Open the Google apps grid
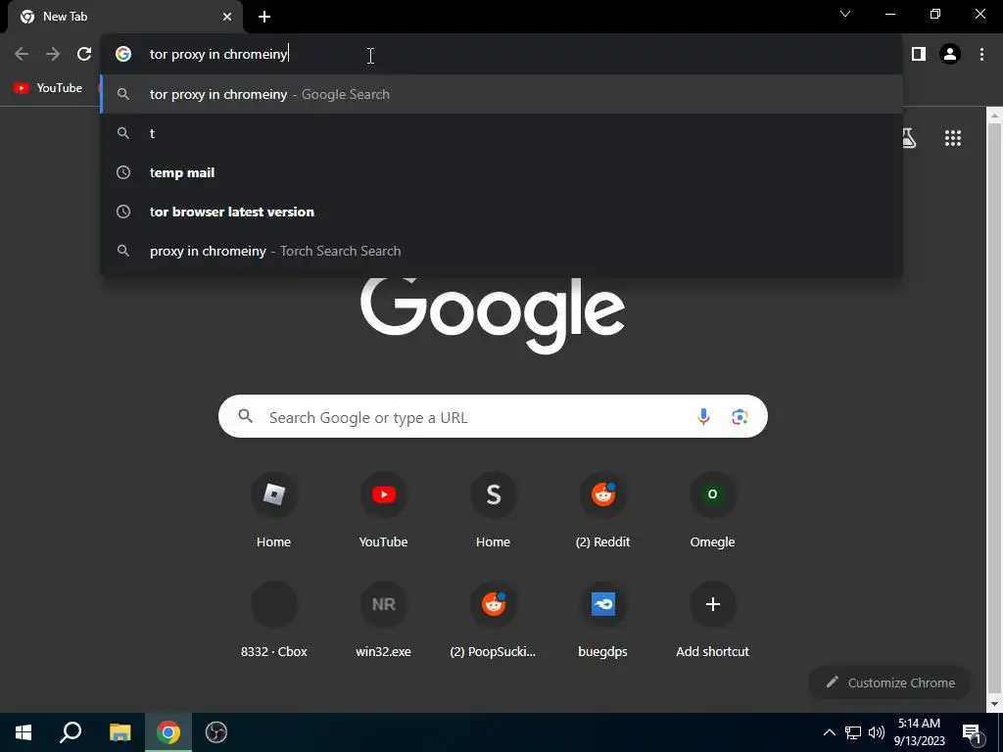 953,138
